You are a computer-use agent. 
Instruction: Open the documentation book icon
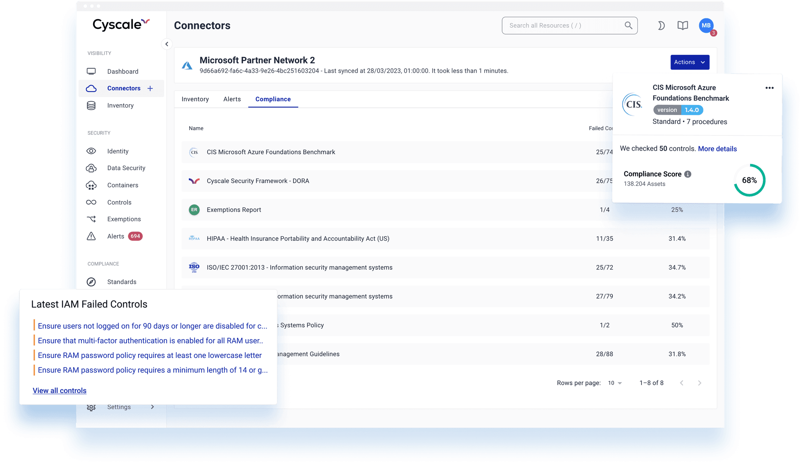point(683,26)
